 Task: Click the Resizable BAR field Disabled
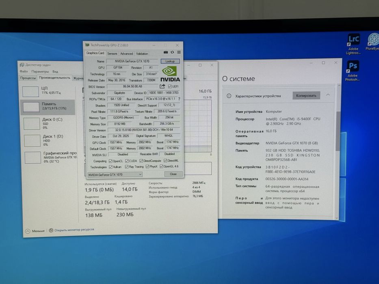[169, 154]
